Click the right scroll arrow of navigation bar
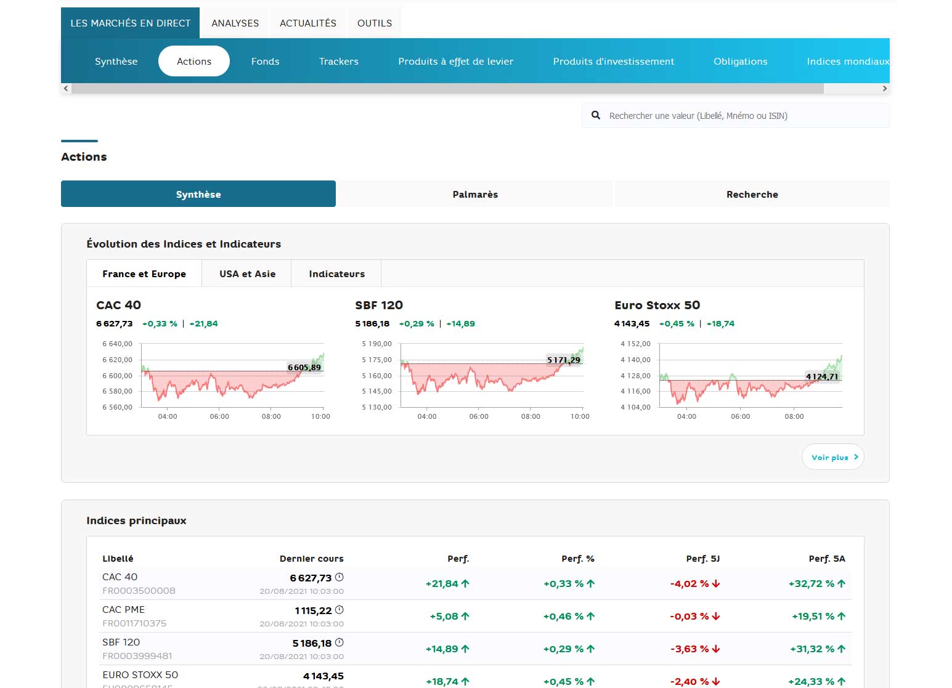The height and width of the screenshot is (688, 952). tap(885, 89)
